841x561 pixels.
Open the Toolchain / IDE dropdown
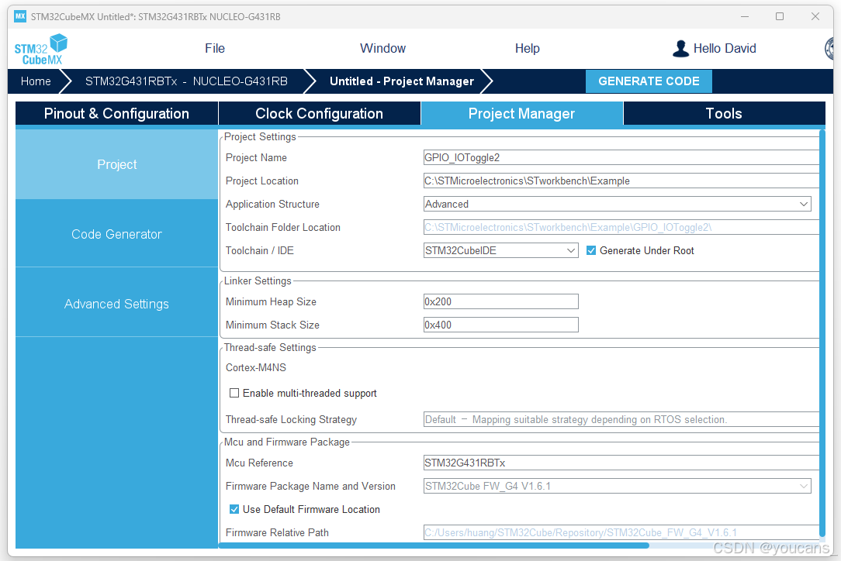(x=501, y=250)
